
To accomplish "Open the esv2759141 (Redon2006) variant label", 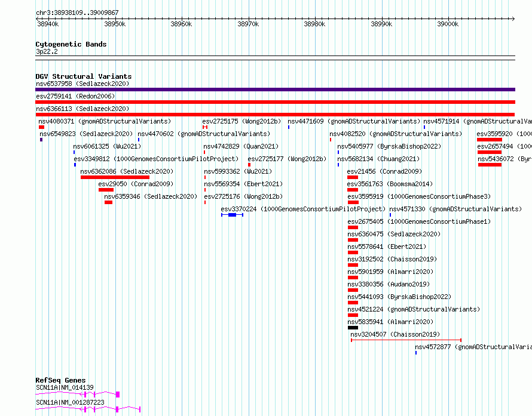I will [x=75, y=96].
